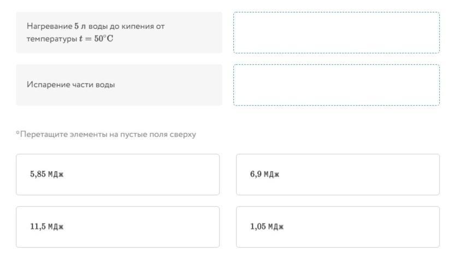Choose the 1,05 МДж answer card
Viewport: 449px width, 256px height.
(x=338, y=227)
